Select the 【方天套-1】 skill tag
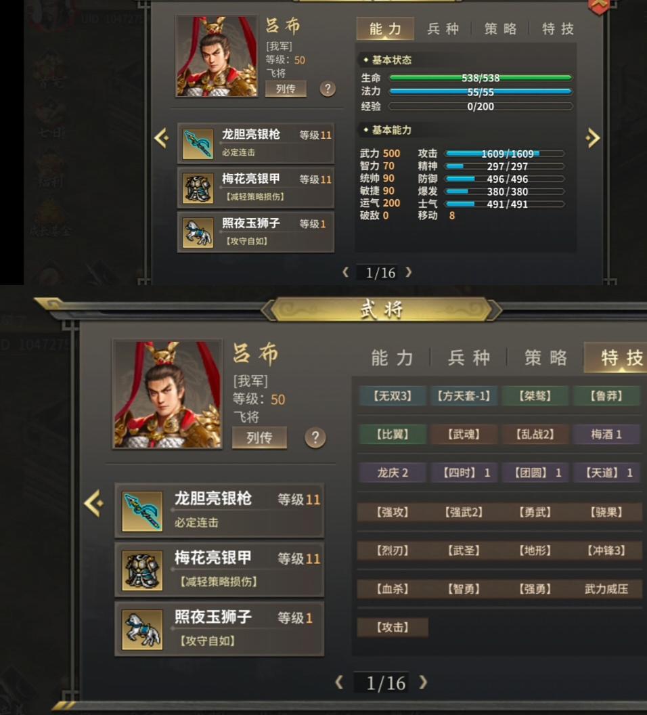 click(464, 396)
